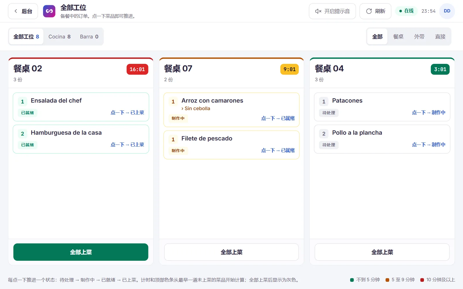Viewport: 463px width, 289px height.
Task: Click 全部上菜 under 餐桌 07
Action: [231, 252]
